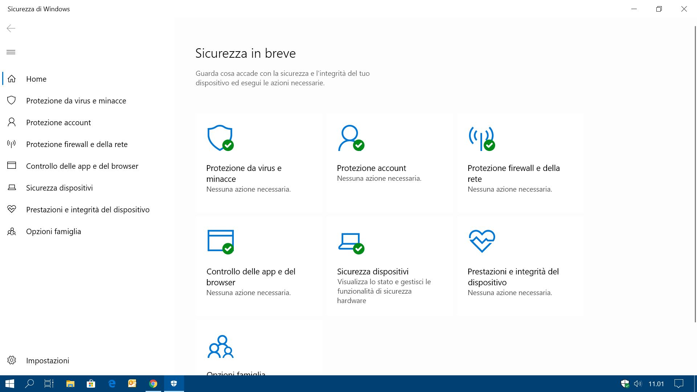Click the 11.01 taskbar clock
Viewport: 697px width, 392px height.
656,384
